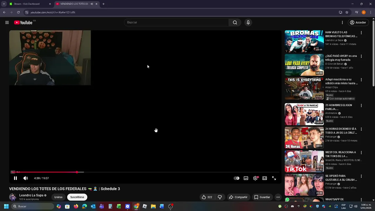
Task: Open Leandro La Sapa channel avatar
Action: coord(13,197)
